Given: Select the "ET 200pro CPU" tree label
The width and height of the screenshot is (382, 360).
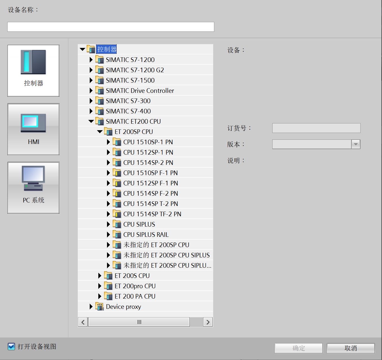Looking at the screenshot, I should 135,286.
